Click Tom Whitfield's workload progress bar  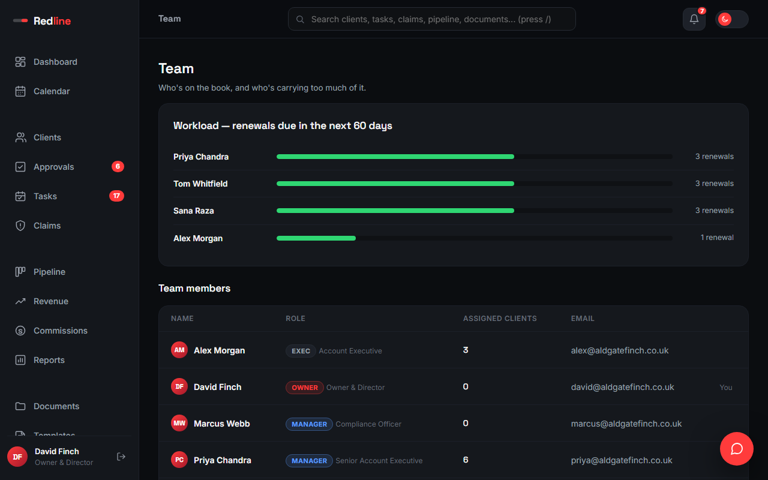coord(474,184)
